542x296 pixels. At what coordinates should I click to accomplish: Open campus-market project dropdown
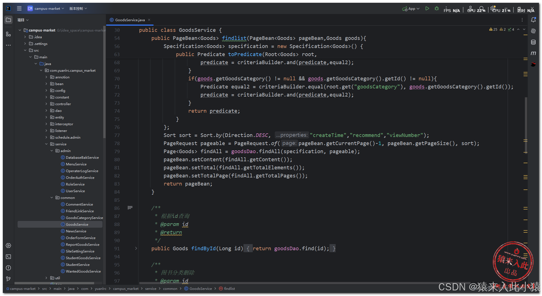(x=46, y=9)
